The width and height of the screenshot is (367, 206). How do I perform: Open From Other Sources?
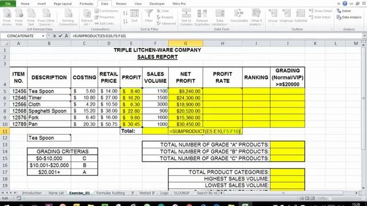coord(46,17)
